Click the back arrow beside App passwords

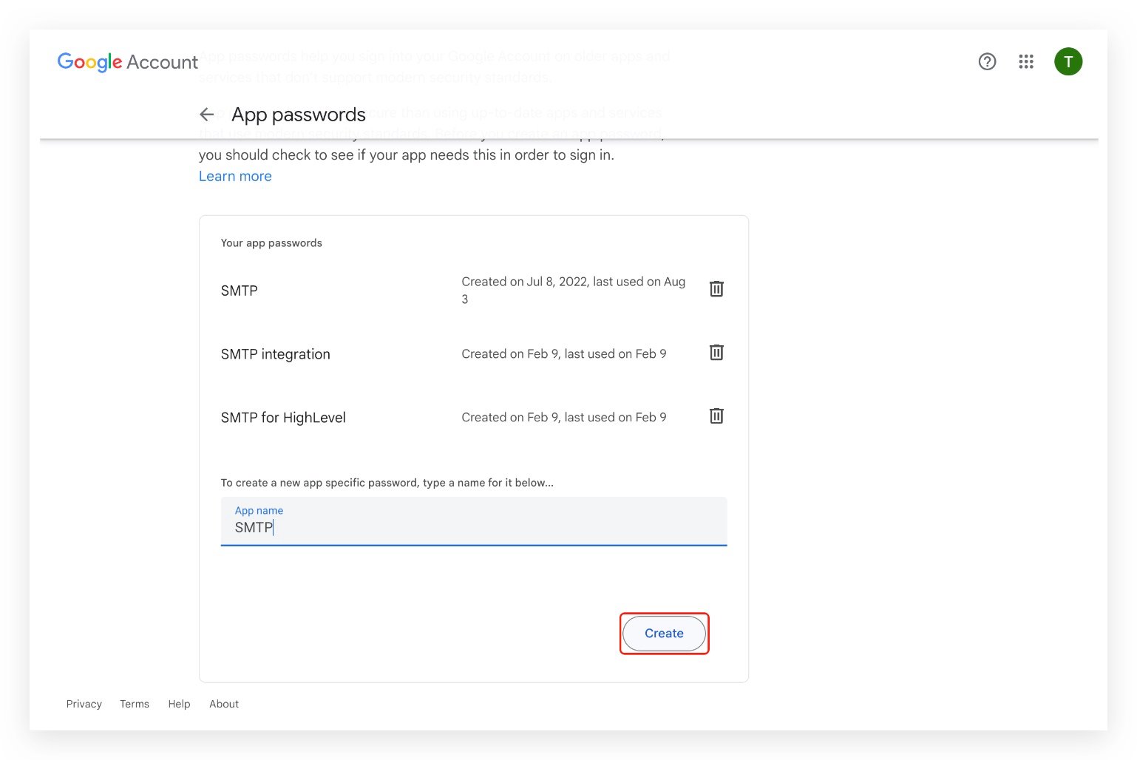pyautogui.click(x=207, y=115)
